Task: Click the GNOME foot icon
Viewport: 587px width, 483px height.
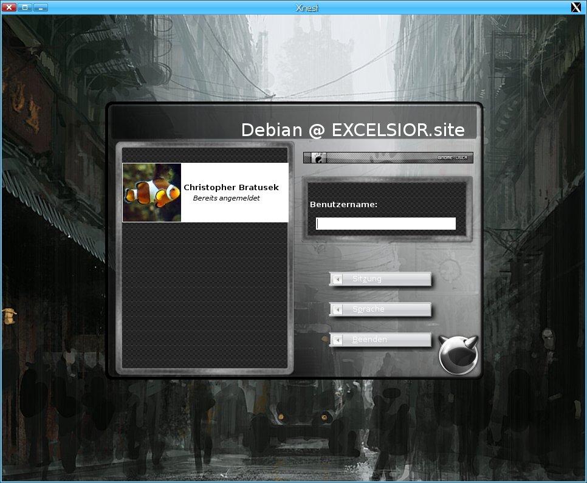Action: 318,157
